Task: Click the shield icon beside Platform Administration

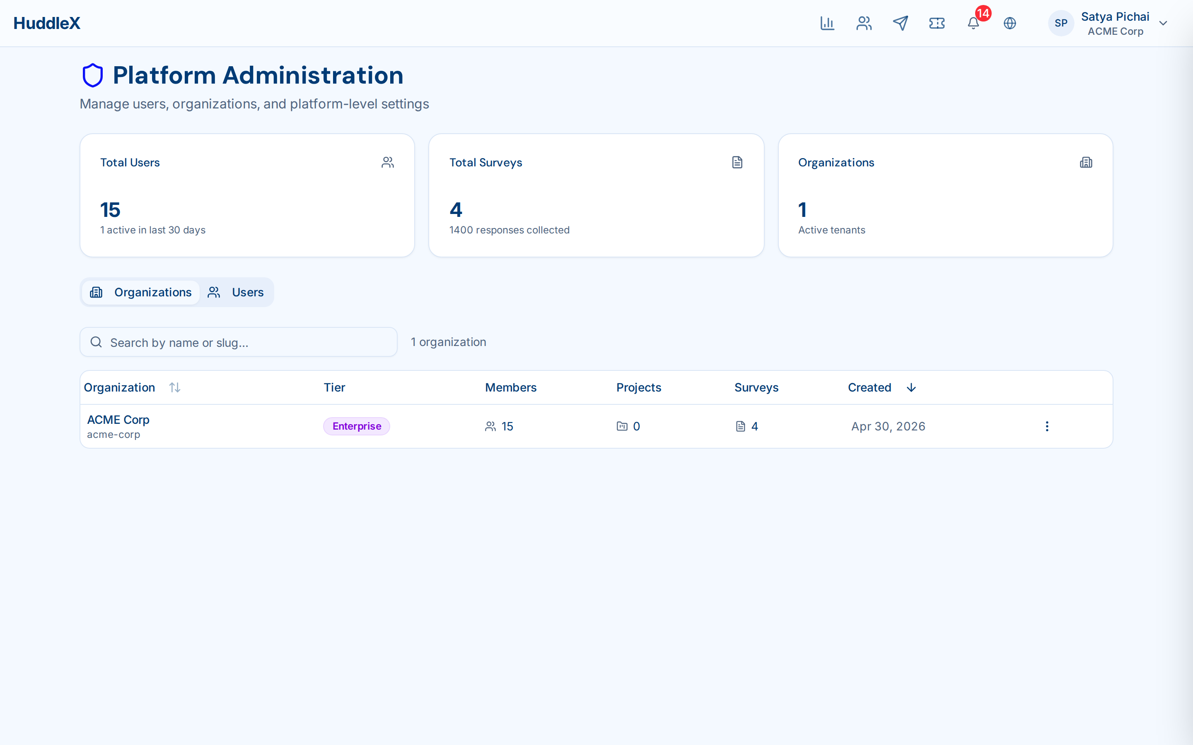Action: (92, 75)
